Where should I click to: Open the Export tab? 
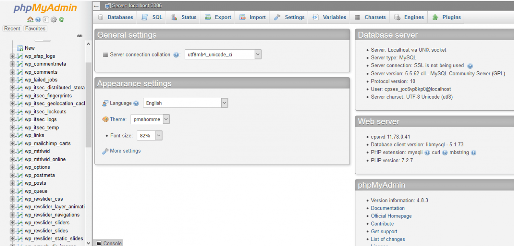[218, 17]
